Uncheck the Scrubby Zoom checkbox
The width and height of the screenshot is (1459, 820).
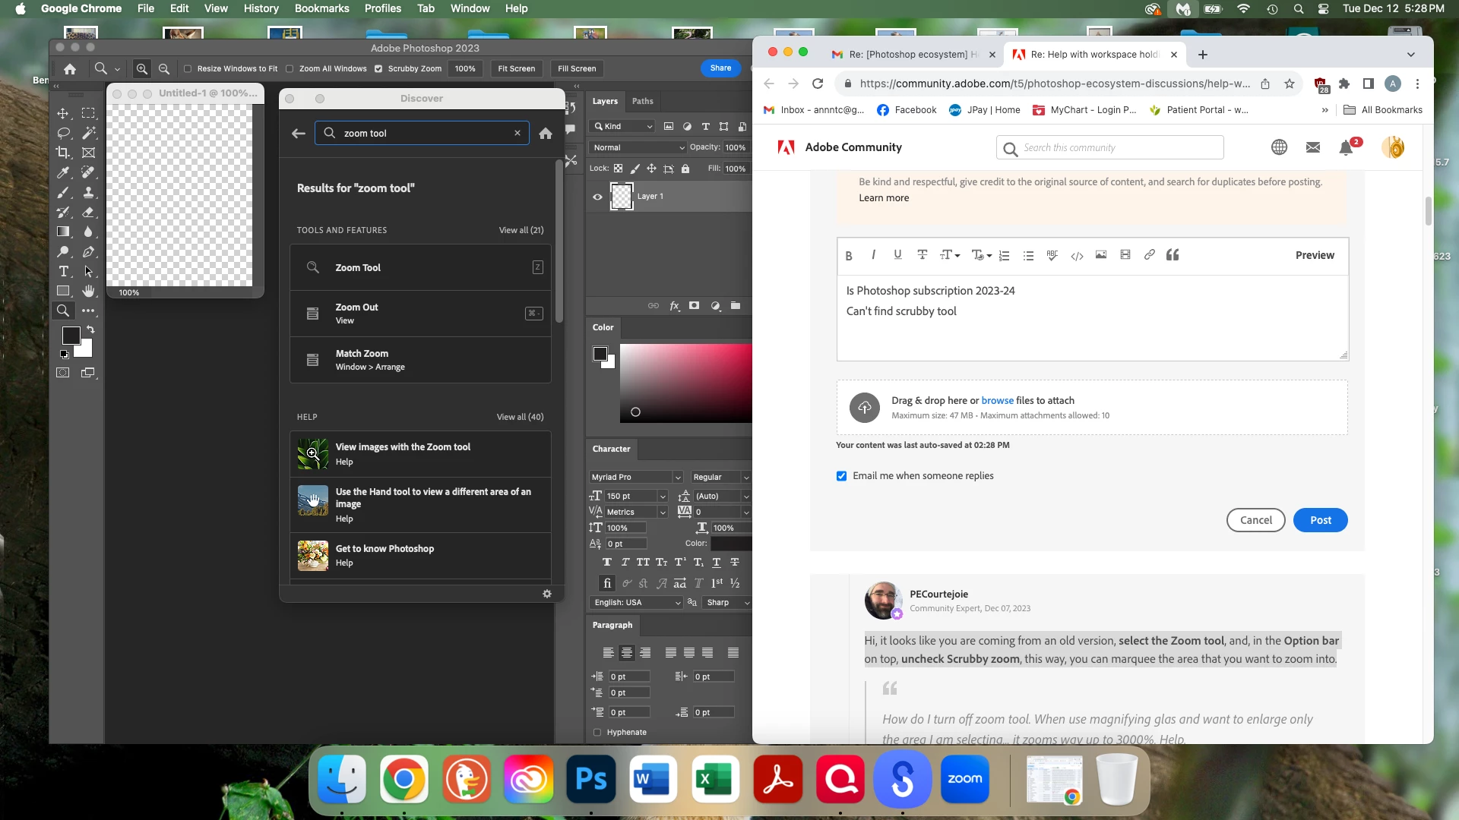tap(378, 69)
